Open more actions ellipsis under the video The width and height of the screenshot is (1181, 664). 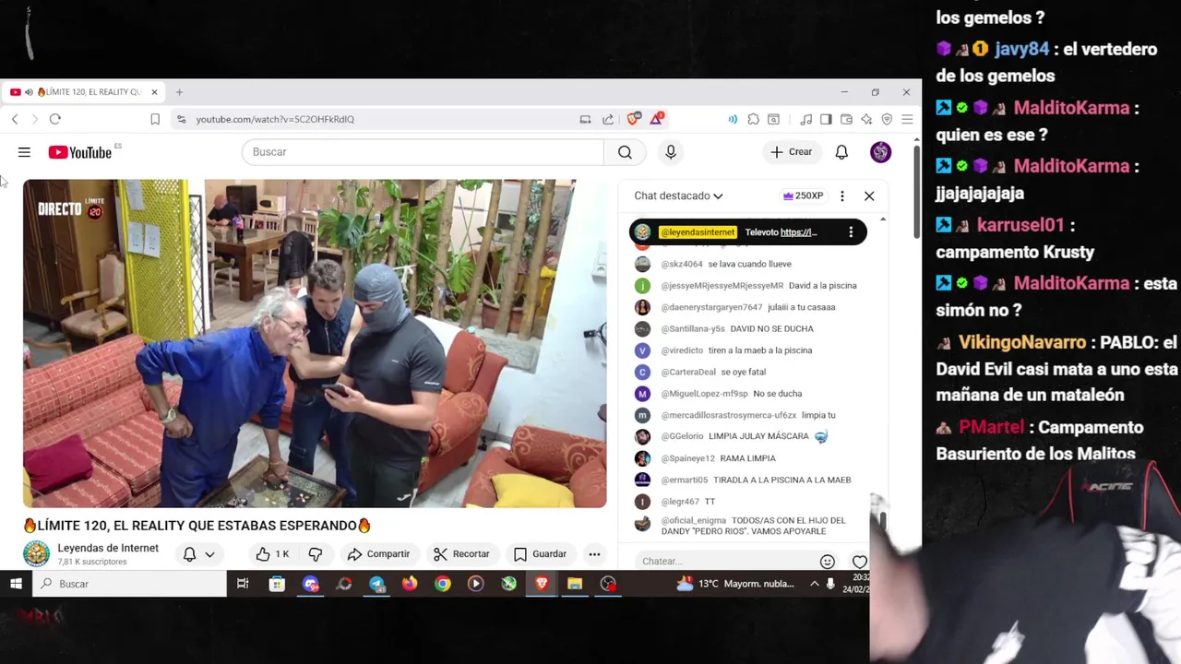pos(594,554)
